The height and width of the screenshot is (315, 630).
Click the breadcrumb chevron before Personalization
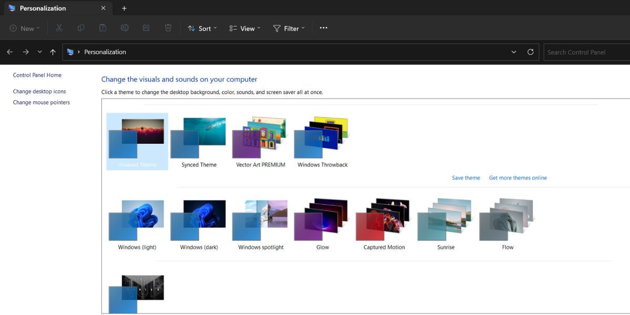(79, 52)
